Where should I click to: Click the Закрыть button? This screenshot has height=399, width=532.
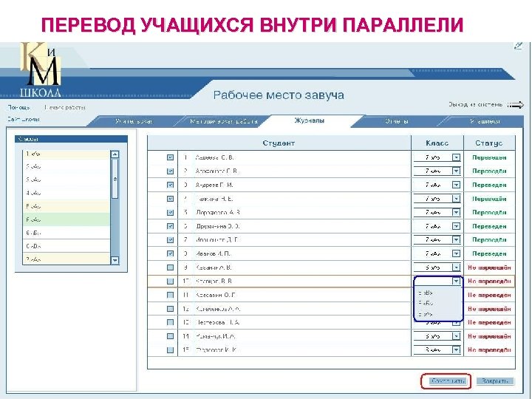point(495,381)
